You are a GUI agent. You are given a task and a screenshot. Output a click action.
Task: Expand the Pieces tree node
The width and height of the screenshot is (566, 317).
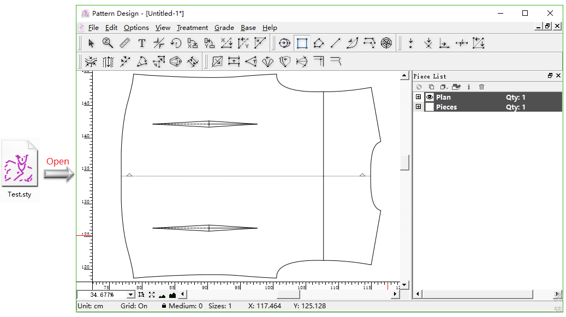coord(419,107)
